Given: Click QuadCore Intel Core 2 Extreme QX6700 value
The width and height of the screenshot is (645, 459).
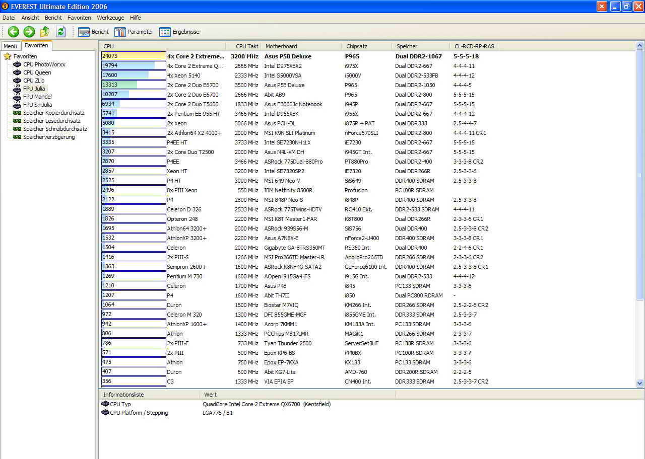Looking at the screenshot, I should pyautogui.click(x=267, y=404).
